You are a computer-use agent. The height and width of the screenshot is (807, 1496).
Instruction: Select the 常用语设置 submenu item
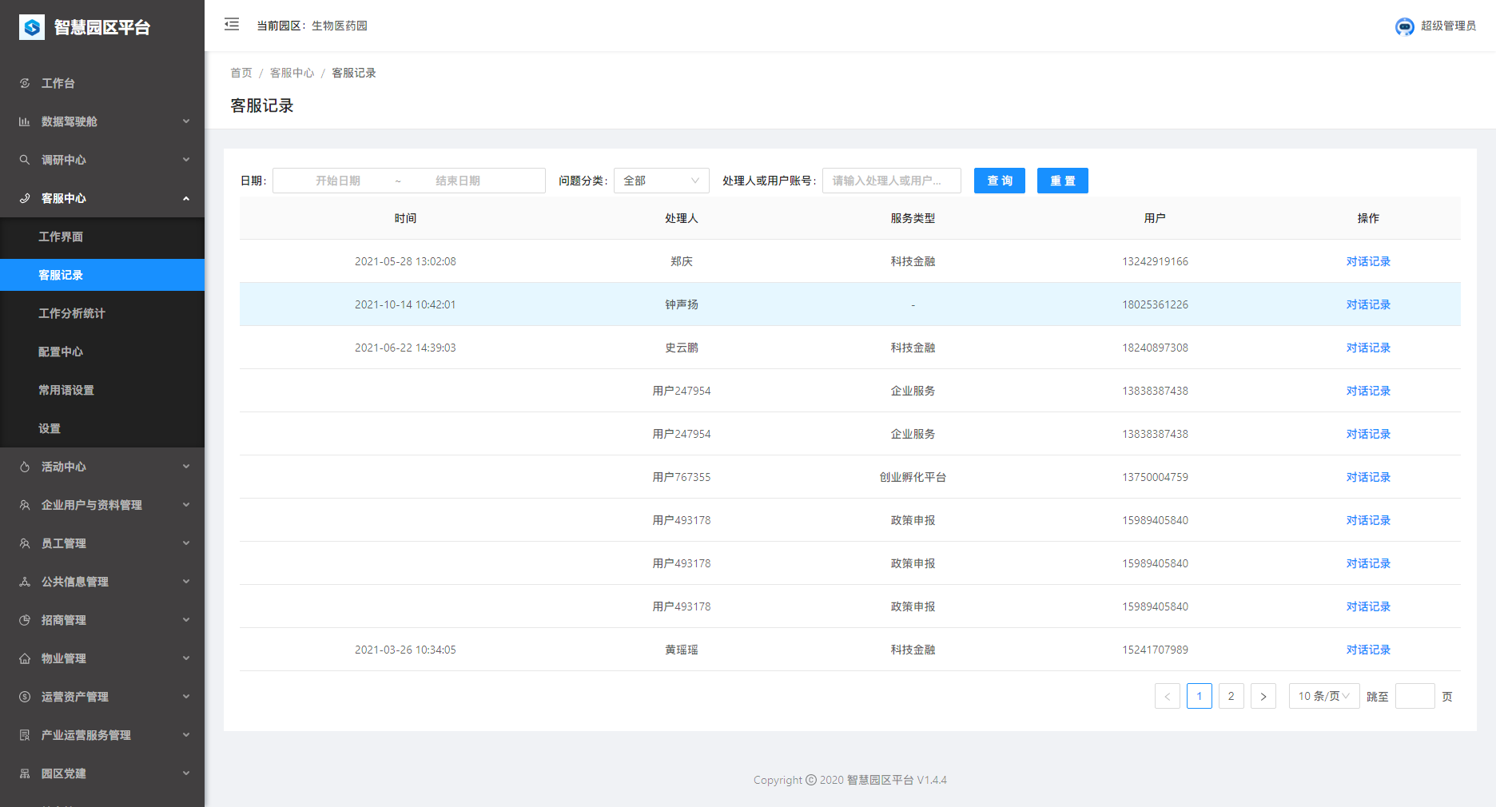66,390
